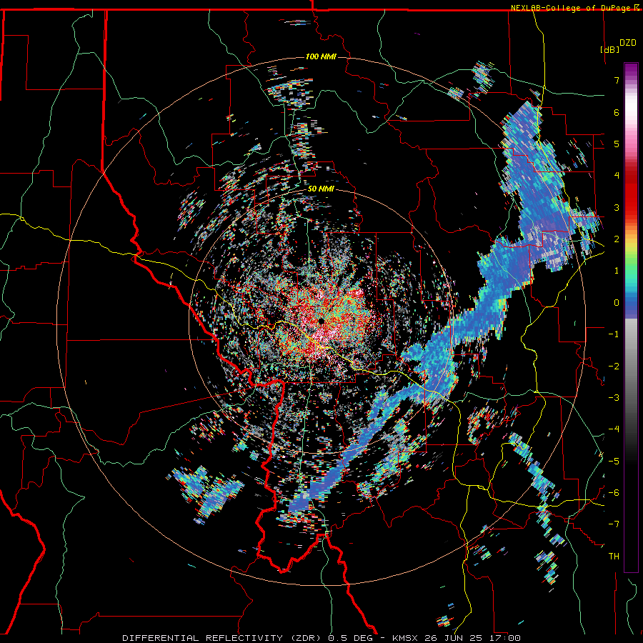Select the -1 value on the scale
This screenshot has width=643, height=643.
click(614, 334)
